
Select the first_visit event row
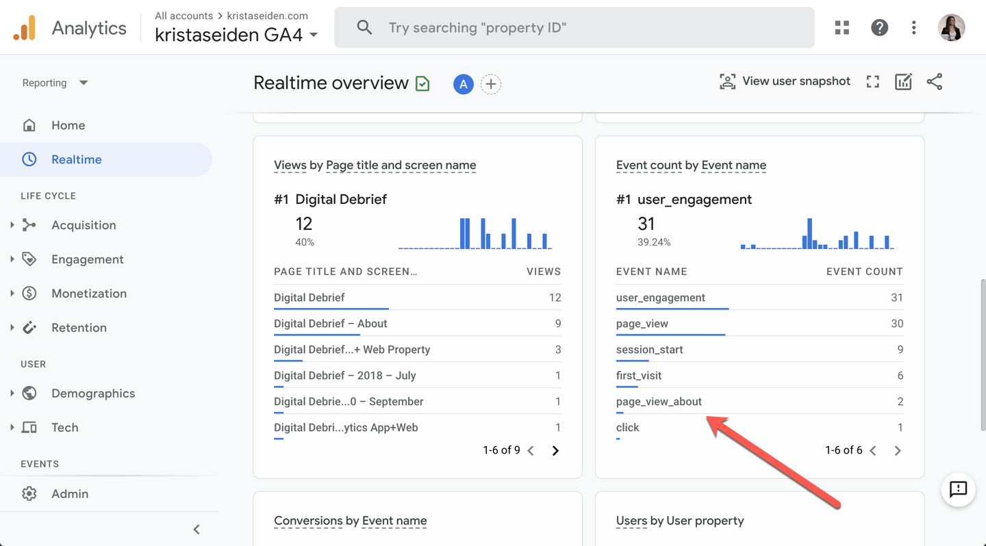(760, 376)
